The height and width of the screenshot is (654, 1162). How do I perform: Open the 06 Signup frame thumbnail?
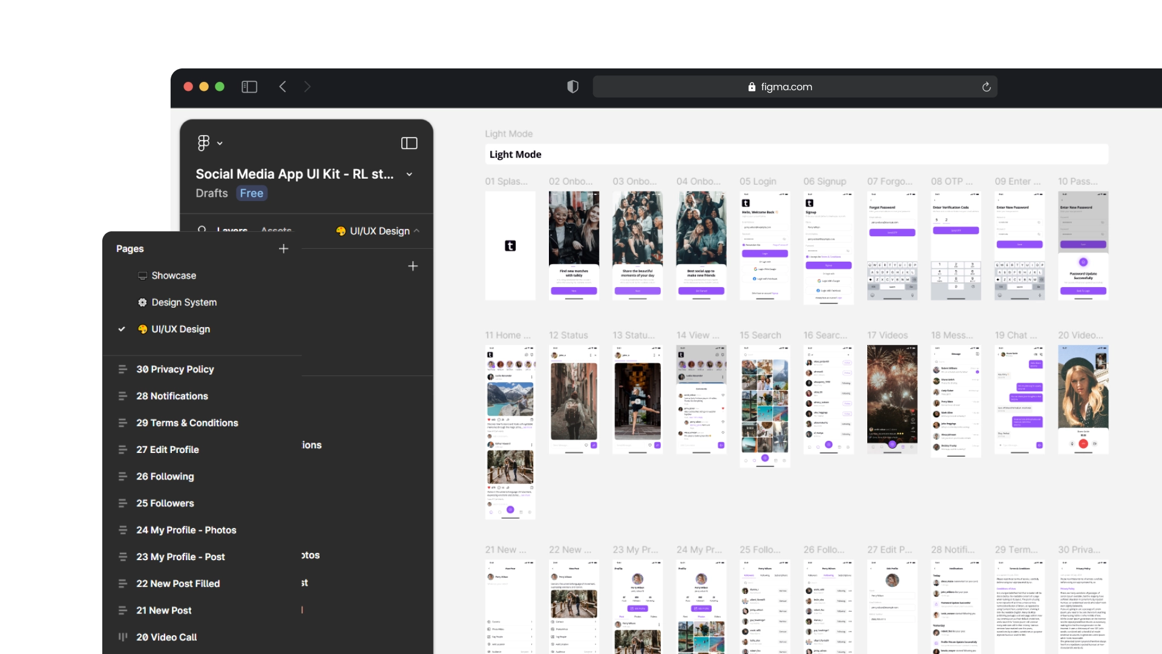click(x=829, y=248)
